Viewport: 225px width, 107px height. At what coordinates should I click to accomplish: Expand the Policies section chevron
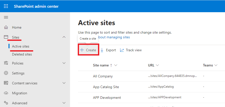point(64,63)
